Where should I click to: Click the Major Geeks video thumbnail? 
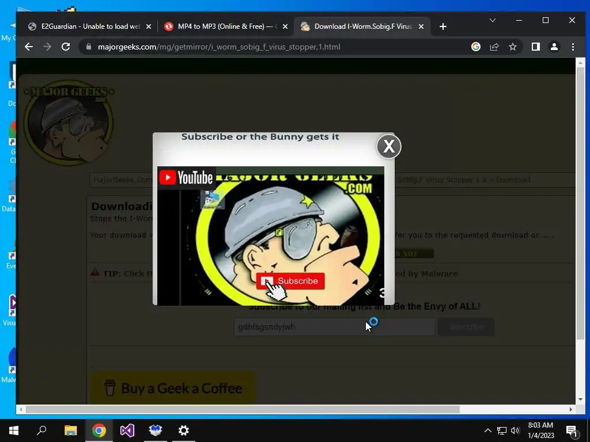coord(271,235)
